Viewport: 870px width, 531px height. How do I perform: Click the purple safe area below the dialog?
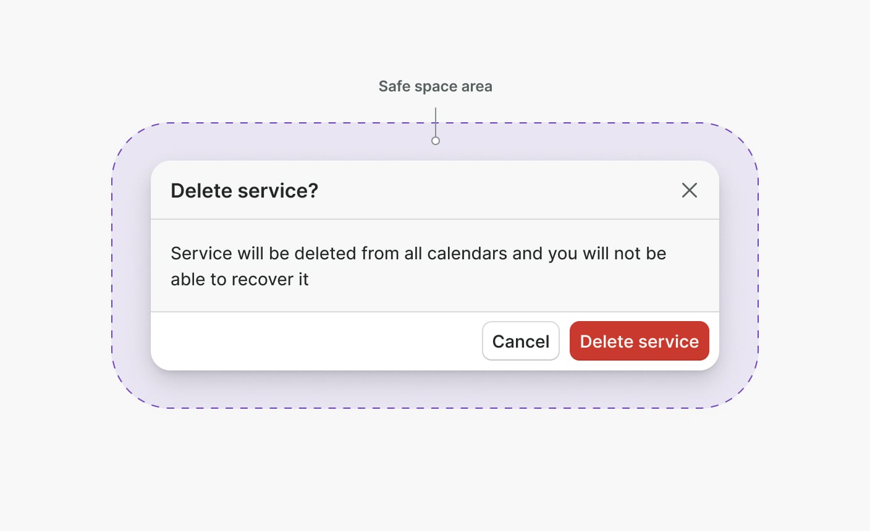[435, 390]
